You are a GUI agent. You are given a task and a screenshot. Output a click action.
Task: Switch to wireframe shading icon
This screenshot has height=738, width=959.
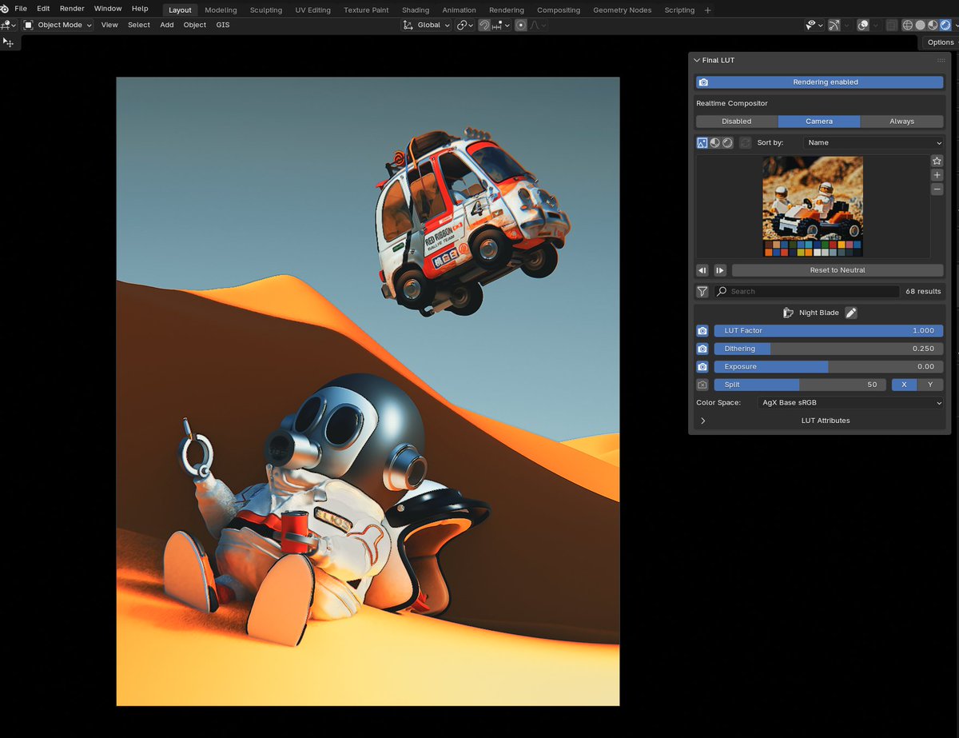tap(908, 25)
